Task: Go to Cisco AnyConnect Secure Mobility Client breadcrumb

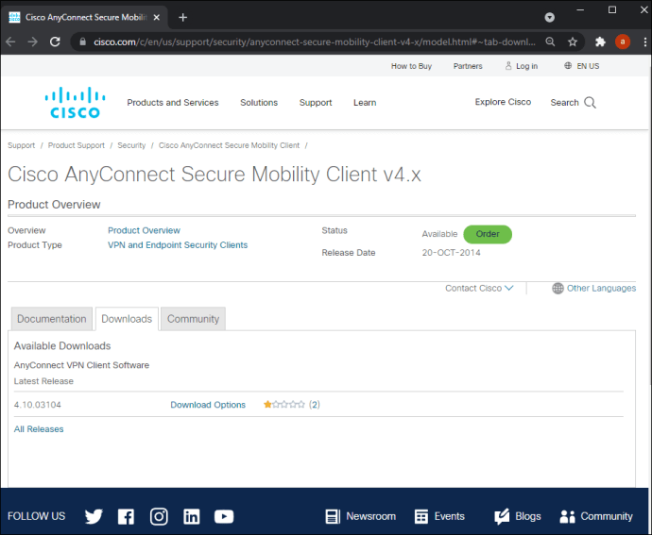Action: [229, 145]
